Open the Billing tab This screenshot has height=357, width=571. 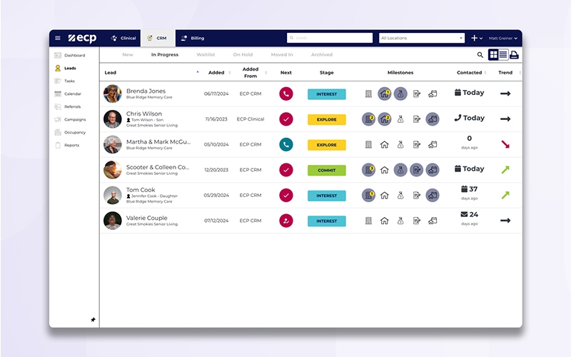[x=193, y=38]
